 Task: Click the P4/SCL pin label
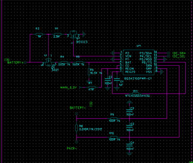click(146, 56)
